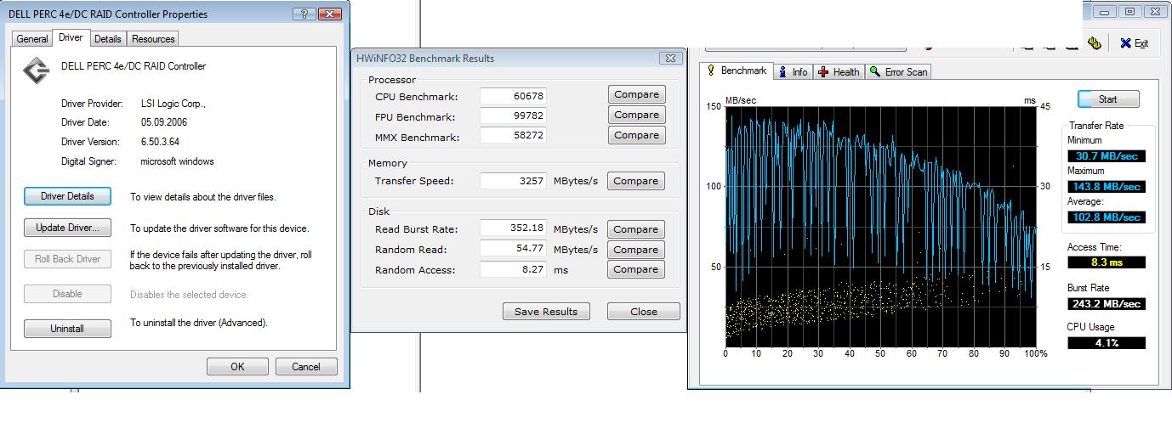Compare the Read Burst Rate result

pos(636,229)
